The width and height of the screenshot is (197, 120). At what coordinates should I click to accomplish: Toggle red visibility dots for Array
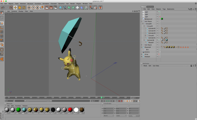(159, 54)
